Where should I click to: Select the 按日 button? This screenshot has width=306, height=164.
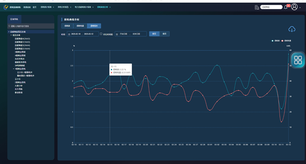[154, 34]
